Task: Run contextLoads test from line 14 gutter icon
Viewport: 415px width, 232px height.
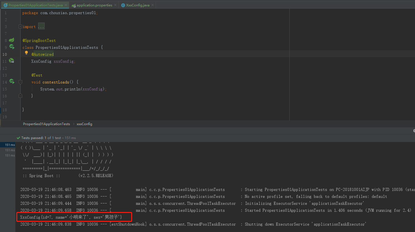Action: click(12, 81)
